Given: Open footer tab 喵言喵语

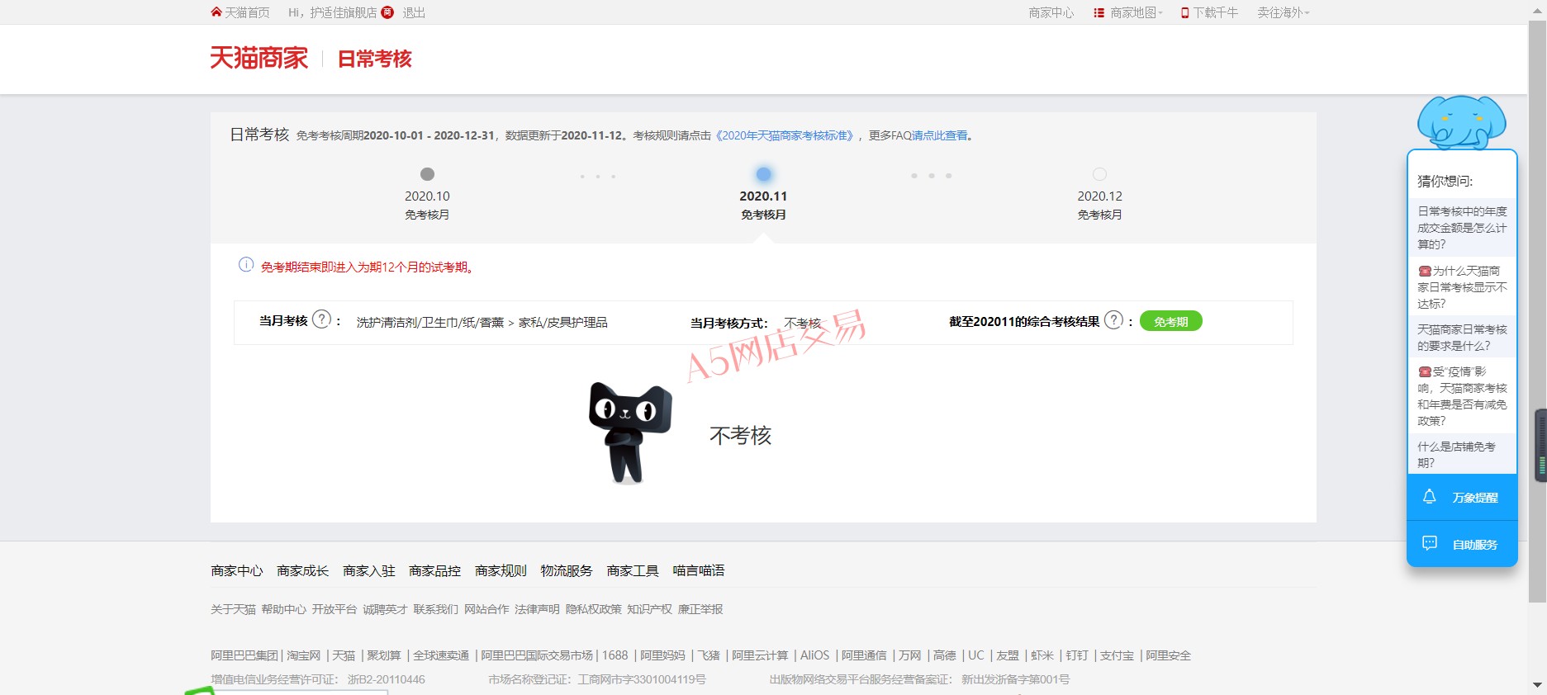Looking at the screenshot, I should 699,570.
